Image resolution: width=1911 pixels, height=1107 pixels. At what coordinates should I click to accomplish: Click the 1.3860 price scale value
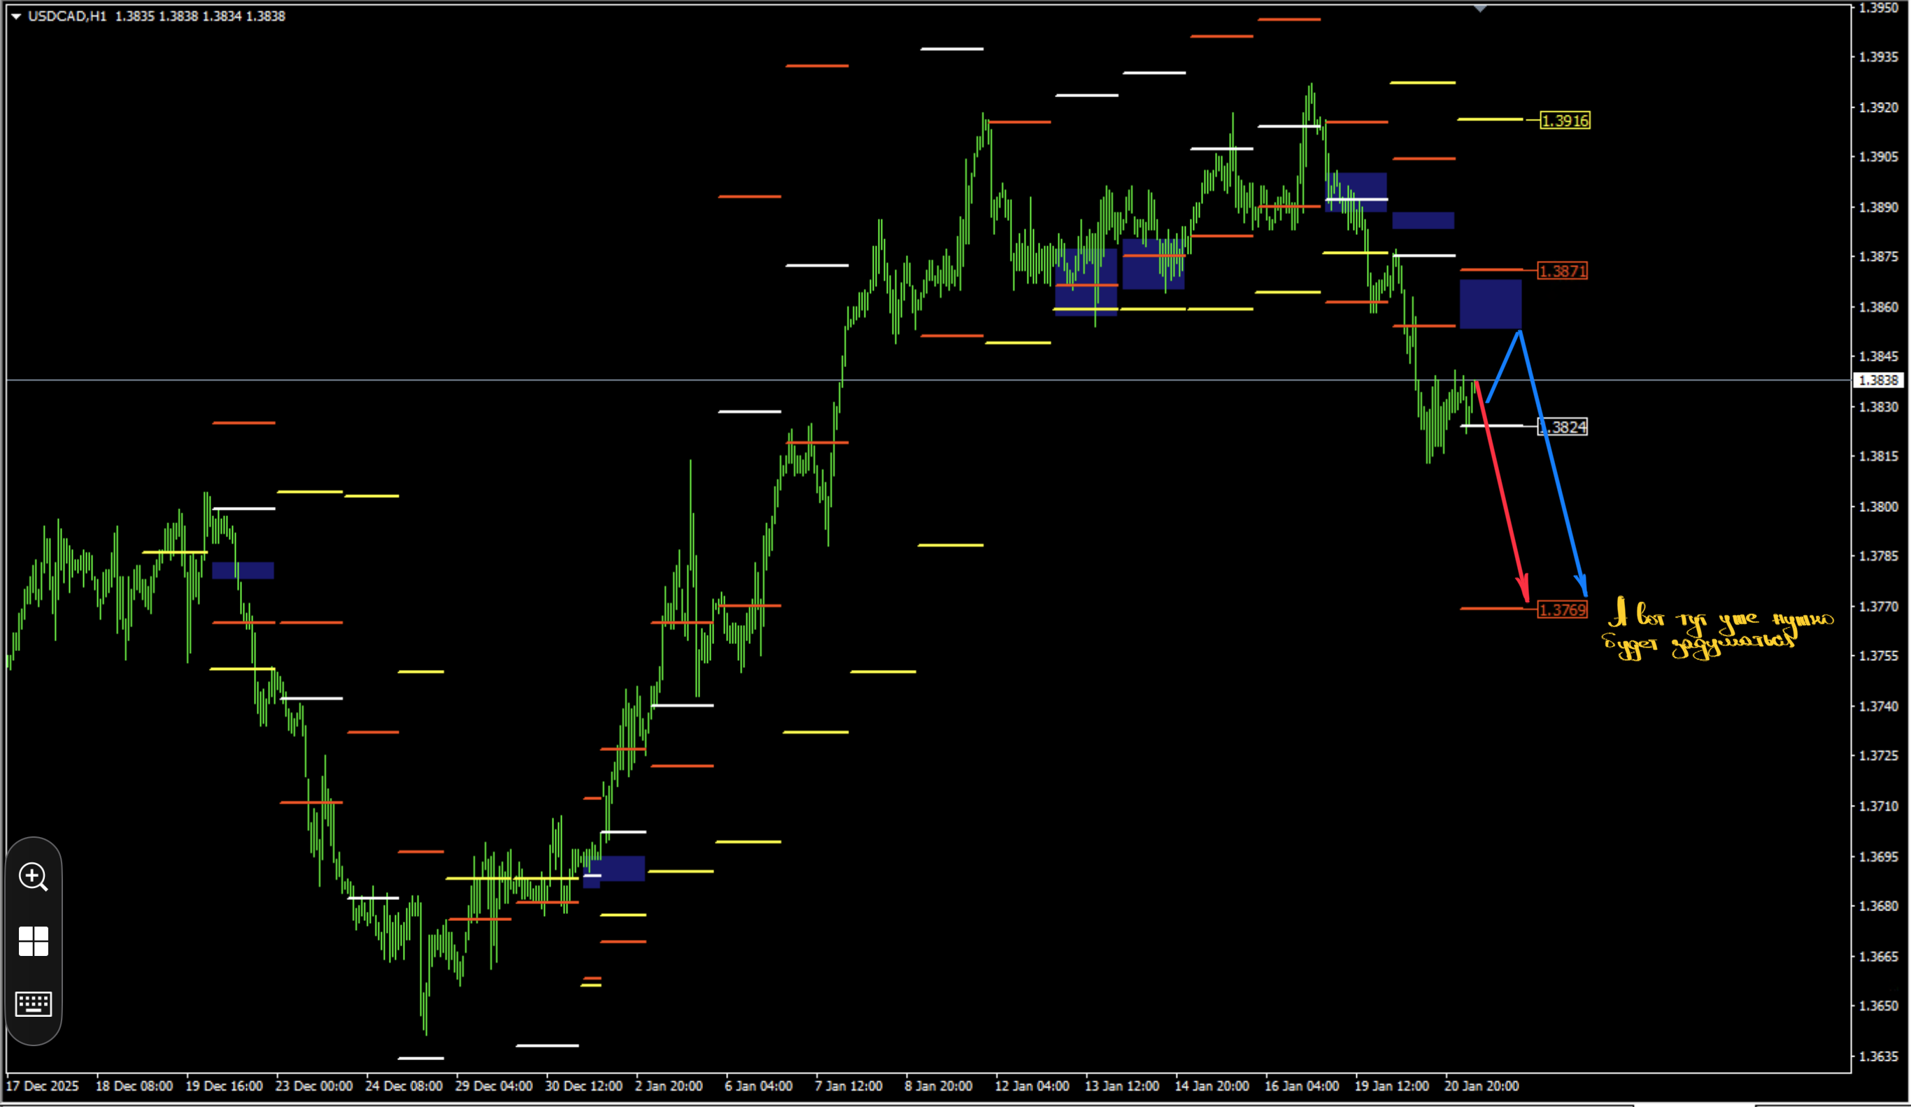[1879, 307]
